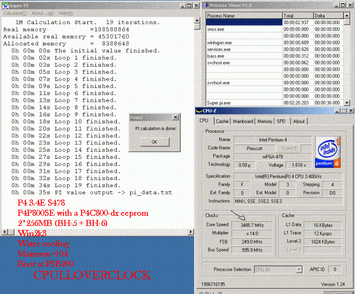Click the Brand ID button
The width and height of the screenshot is (355, 294).
point(290,148)
